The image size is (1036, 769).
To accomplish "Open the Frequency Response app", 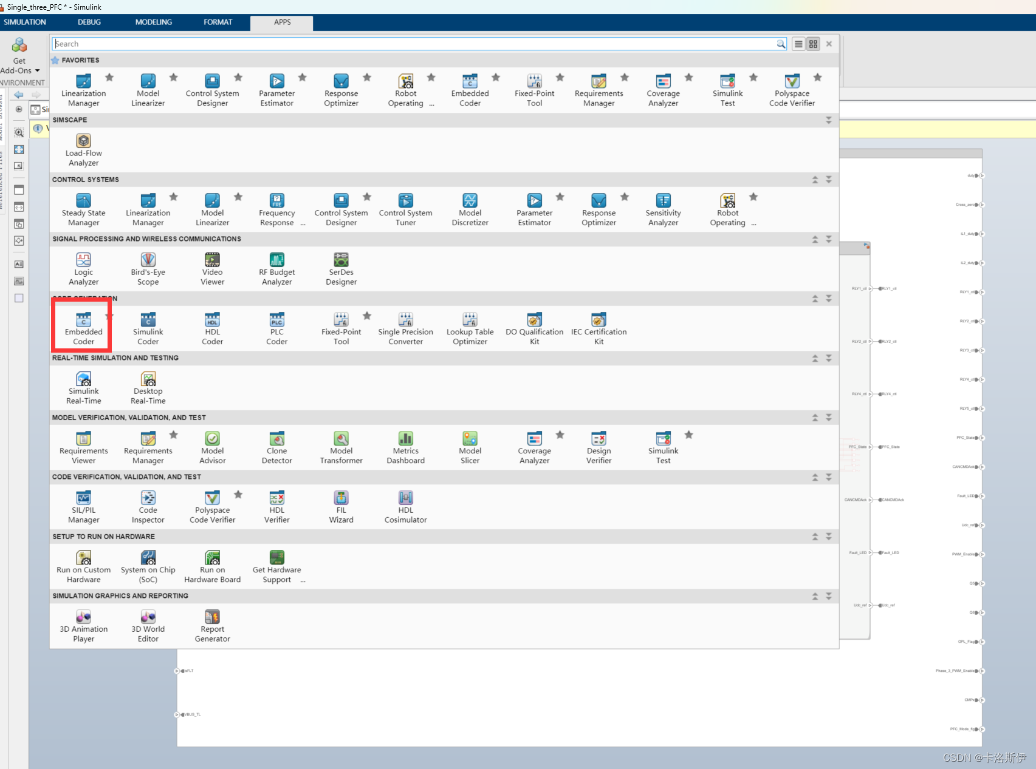I will [x=276, y=209].
